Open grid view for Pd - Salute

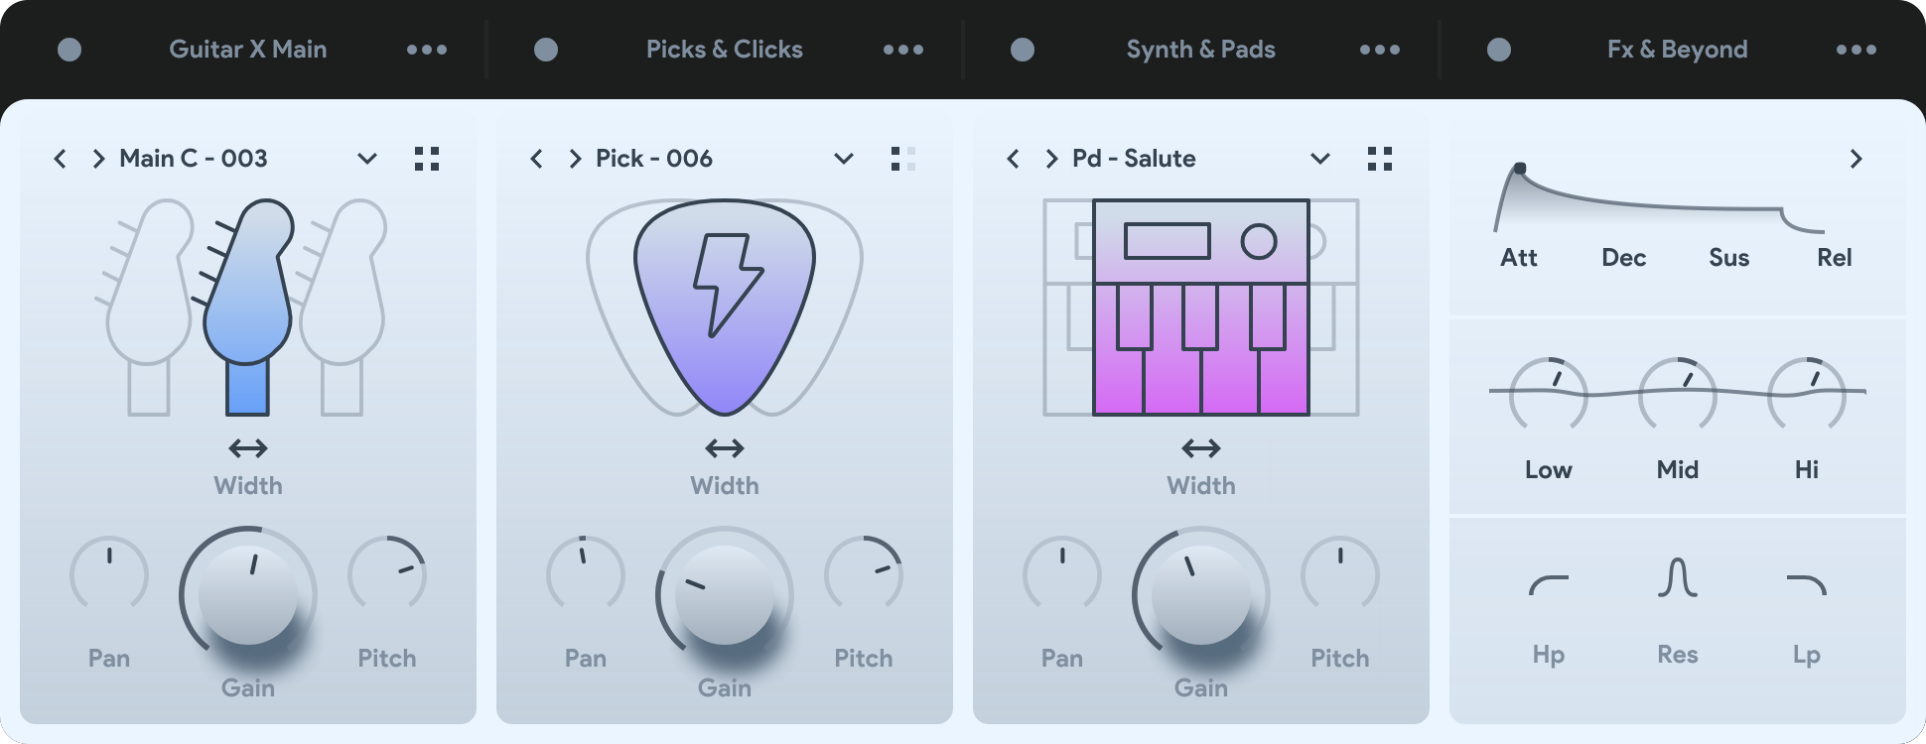click(1380, 159)
